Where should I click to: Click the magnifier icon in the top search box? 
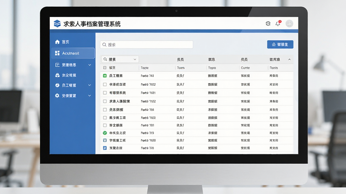click(104, 45)
